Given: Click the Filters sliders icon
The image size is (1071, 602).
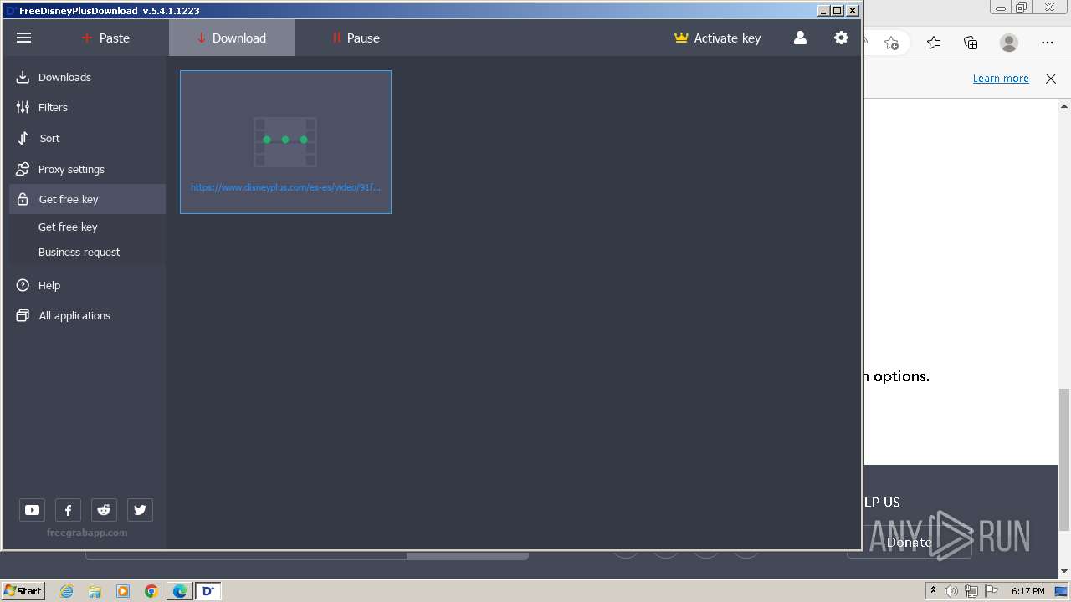Looking at the screenshot, I should click(x=23, y=107).
